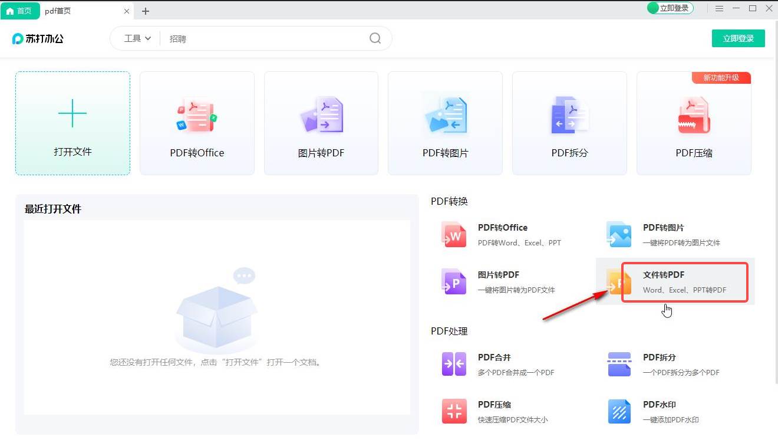Click the orange 文件转PDF icon
Screen dimensions: 778x443
pos(619,281)
